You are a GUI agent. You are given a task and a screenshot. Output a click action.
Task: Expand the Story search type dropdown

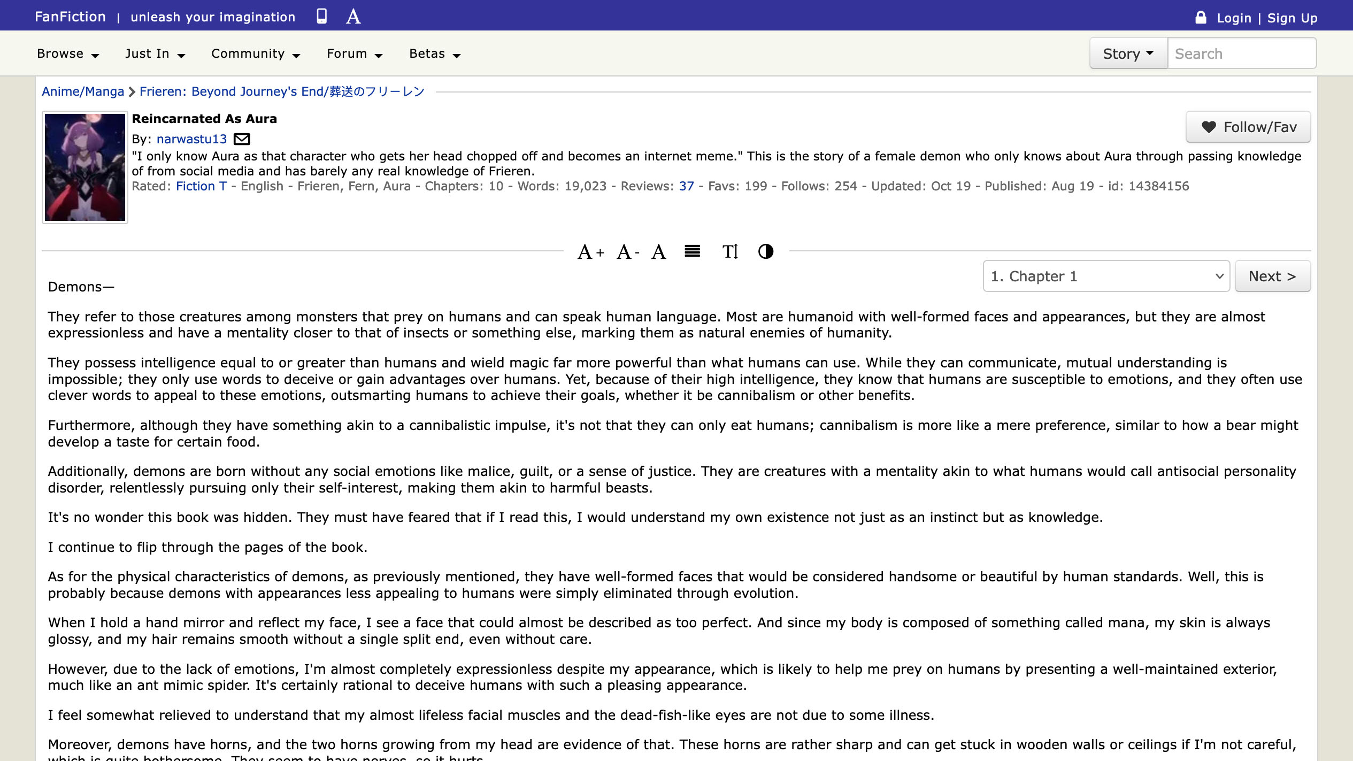1128,53
